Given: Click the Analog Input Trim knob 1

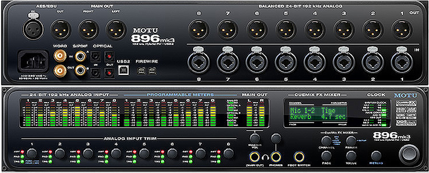Looking at the screenshot, I should pyautogui.click(x=32, y=153).
